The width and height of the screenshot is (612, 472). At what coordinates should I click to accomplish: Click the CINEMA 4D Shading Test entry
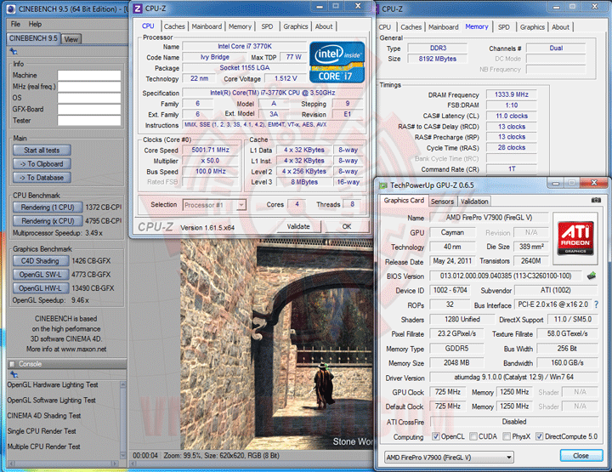click(x=44, y=416)
